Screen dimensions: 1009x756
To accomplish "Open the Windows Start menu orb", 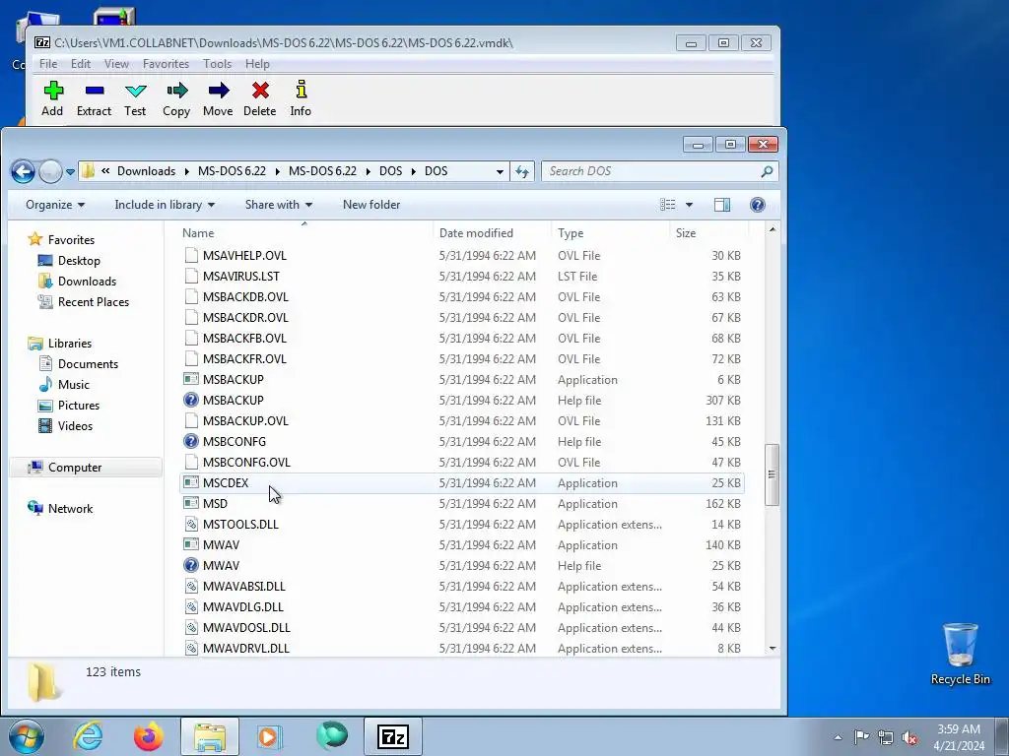I will 27,736.
